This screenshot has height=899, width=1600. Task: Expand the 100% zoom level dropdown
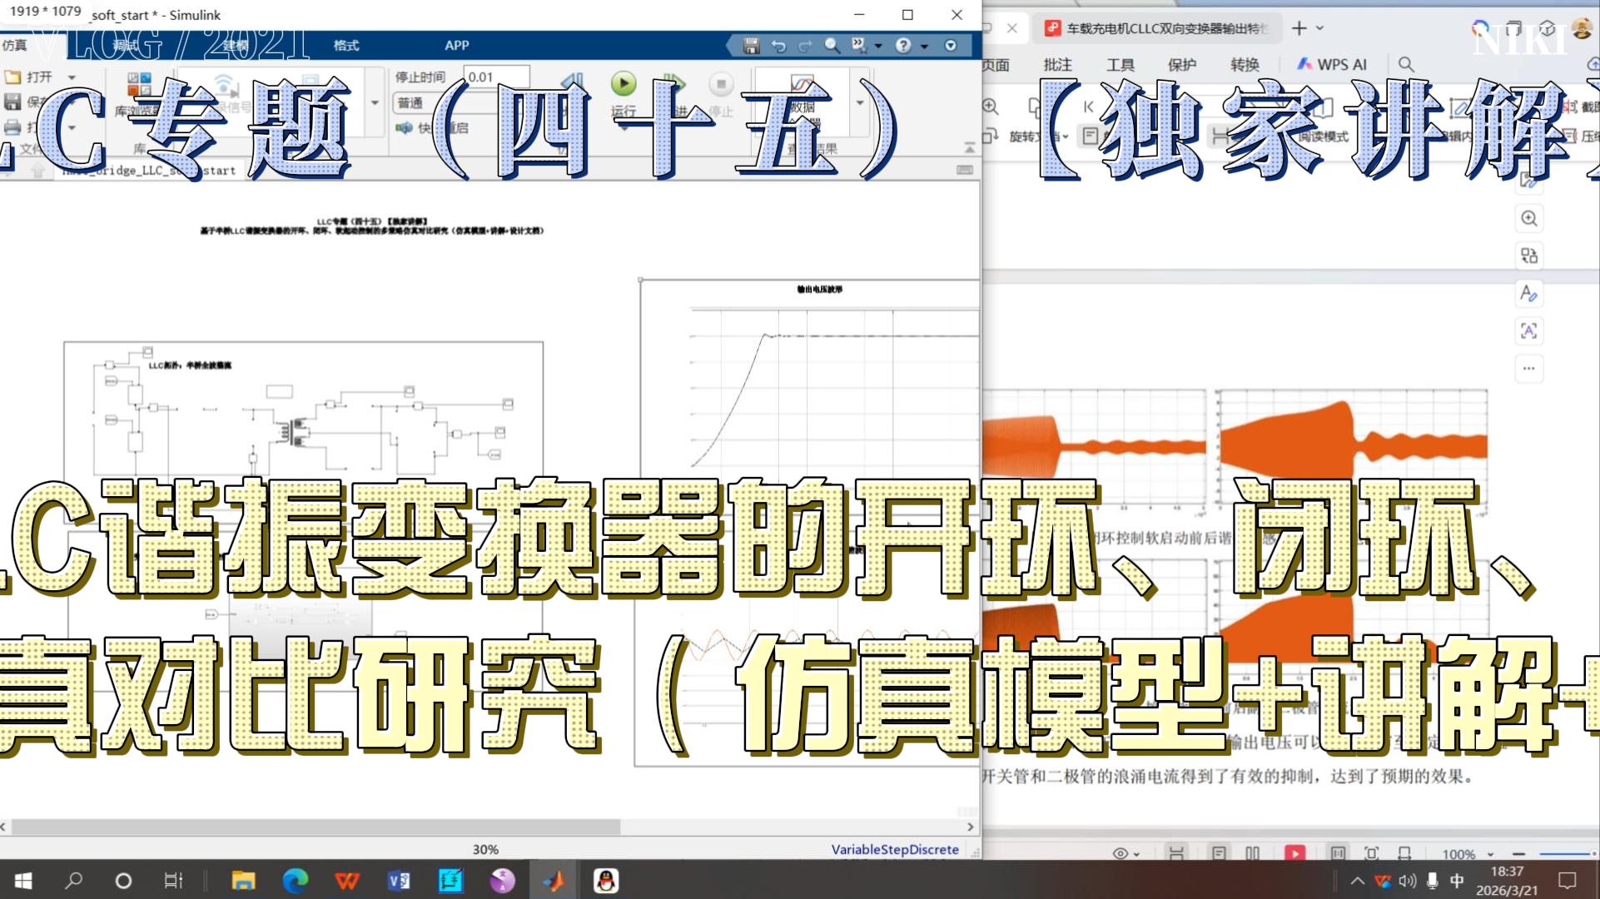pyautogui.click(x=1490, y=854)
